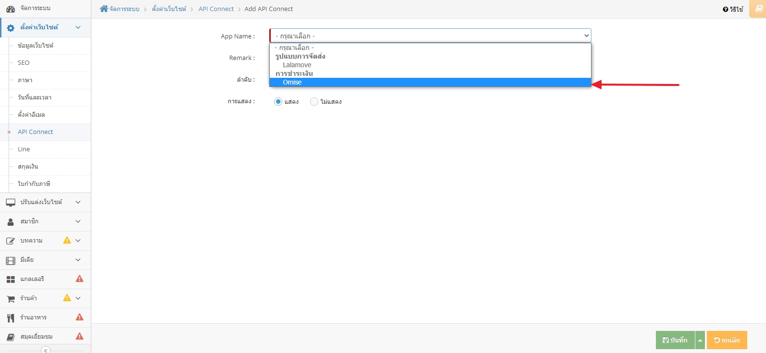
Task: Open ใบกำกับภาษี in sidebar
Action: [x=34, y=184]
